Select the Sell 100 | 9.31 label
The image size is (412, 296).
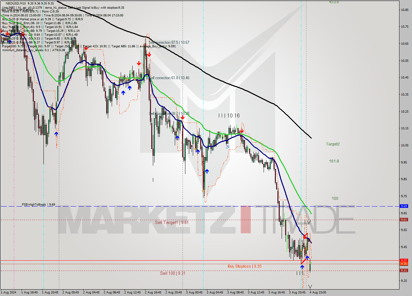pos(173,273)
